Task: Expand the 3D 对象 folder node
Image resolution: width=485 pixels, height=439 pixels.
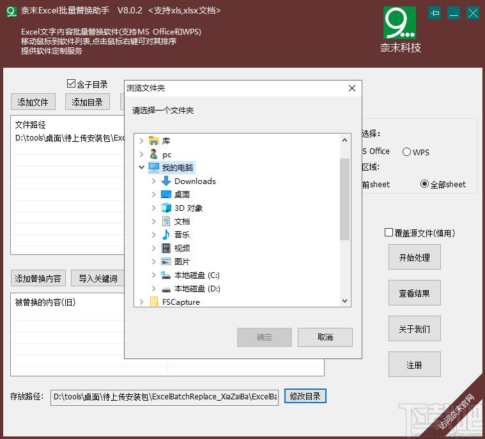Action: (154, 208)
